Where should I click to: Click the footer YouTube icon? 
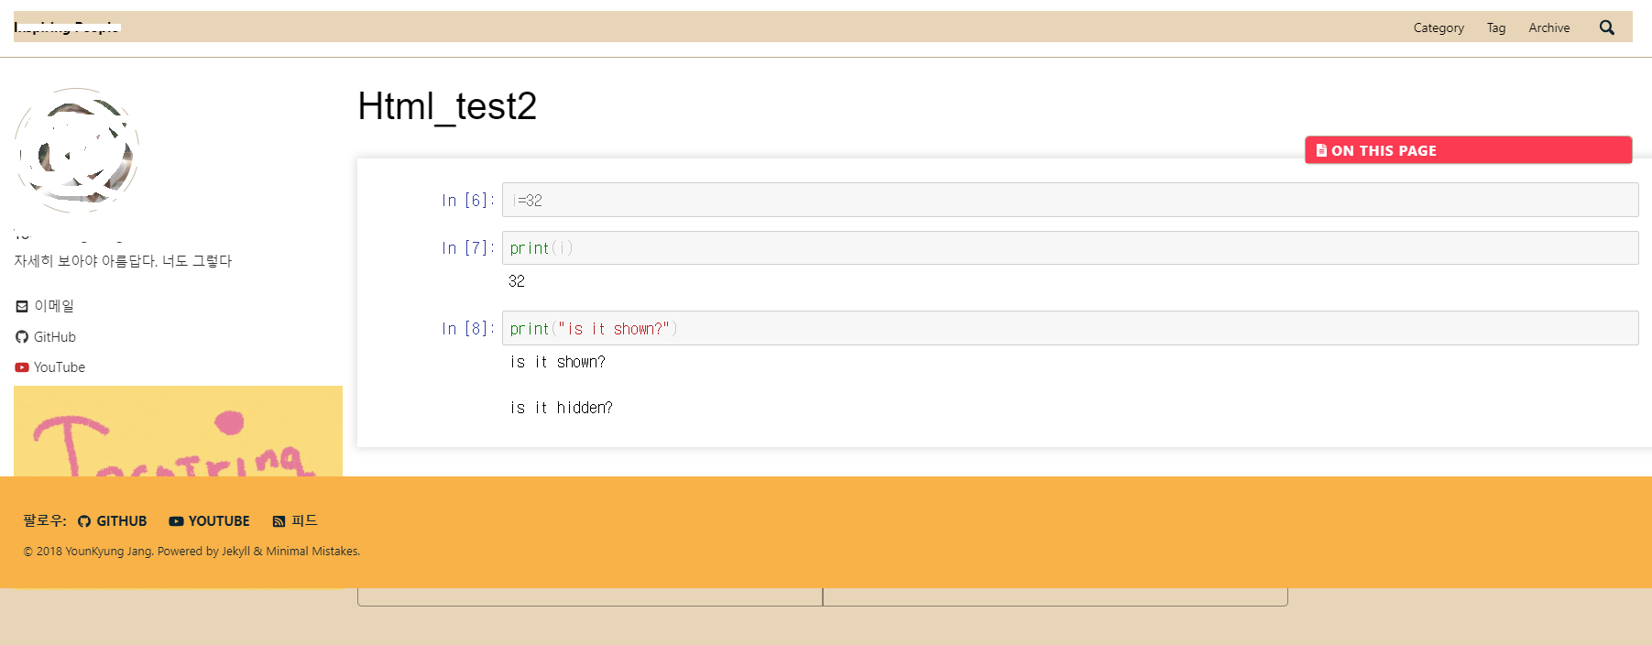[x=176, y=521]
